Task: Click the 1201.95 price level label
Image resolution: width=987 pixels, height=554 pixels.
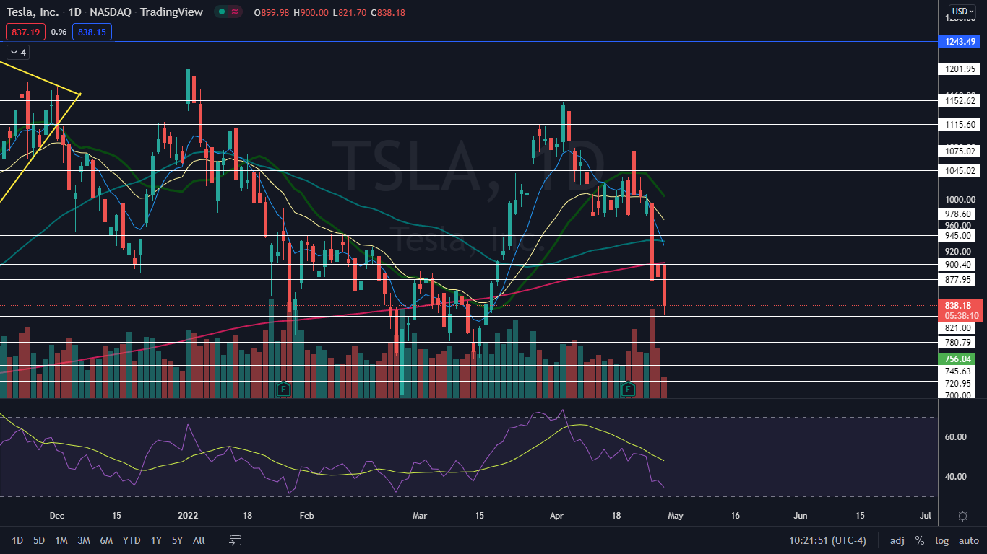Action: (961, 69)
